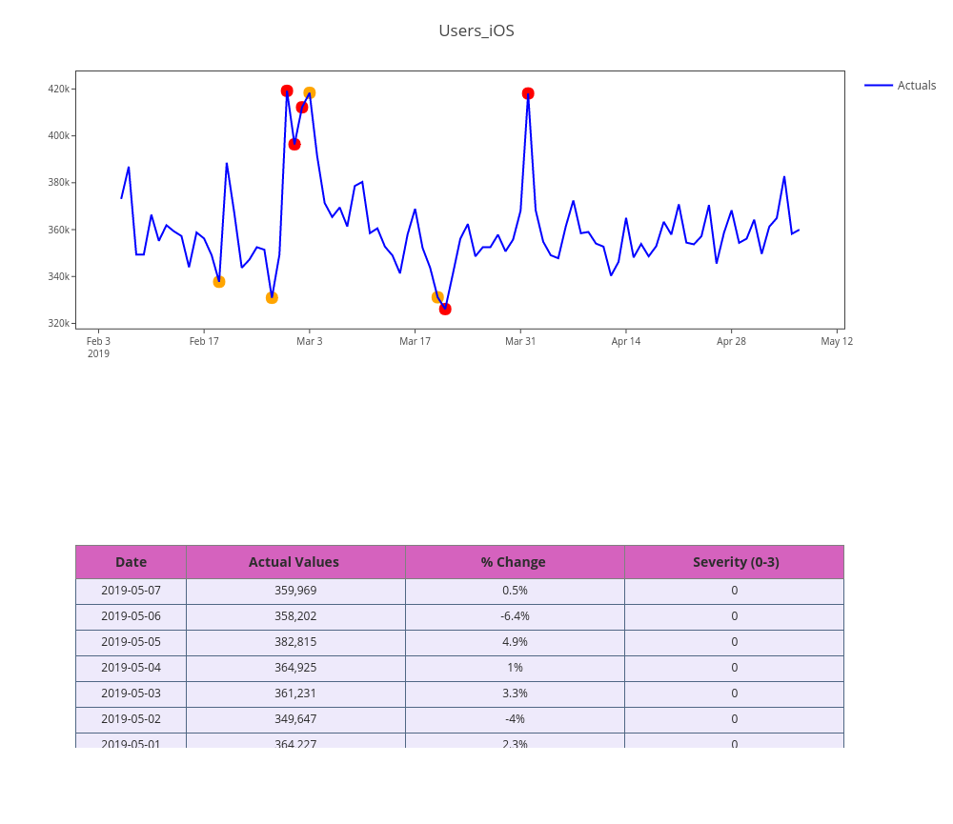
Task: Click the 382,815 actual value cell
Action: coord(294,642)
